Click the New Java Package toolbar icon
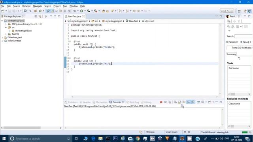This screenshot has width=253, height=142. click(36, 11)
